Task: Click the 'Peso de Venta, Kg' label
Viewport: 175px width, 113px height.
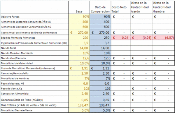Action: click(12, 89)
